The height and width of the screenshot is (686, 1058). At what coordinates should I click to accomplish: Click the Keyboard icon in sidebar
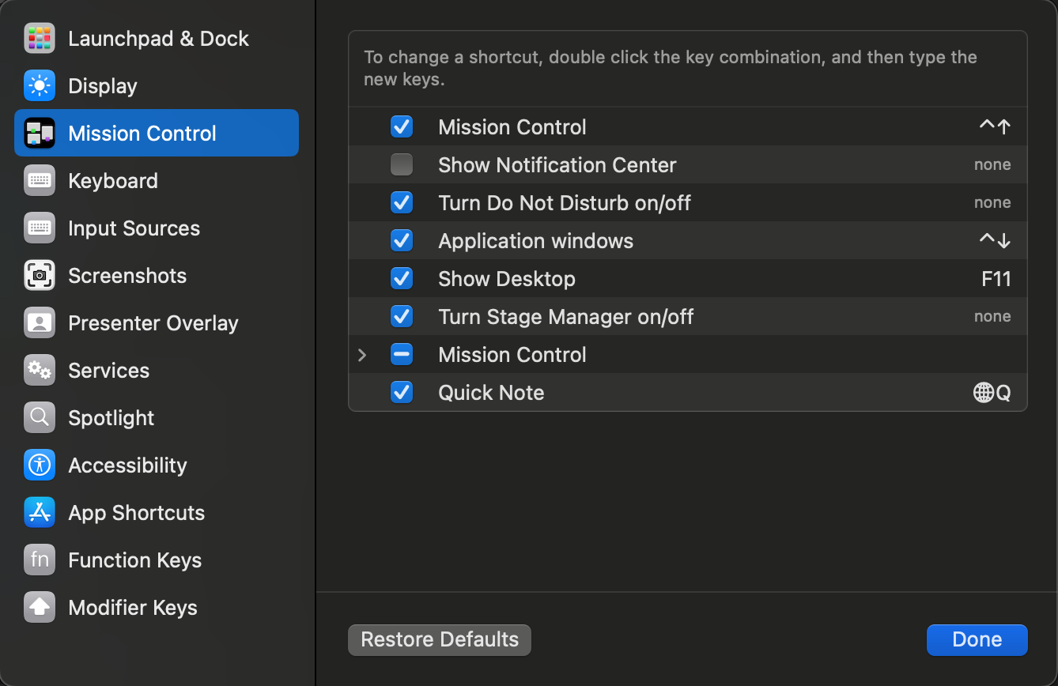coord(40,180)
